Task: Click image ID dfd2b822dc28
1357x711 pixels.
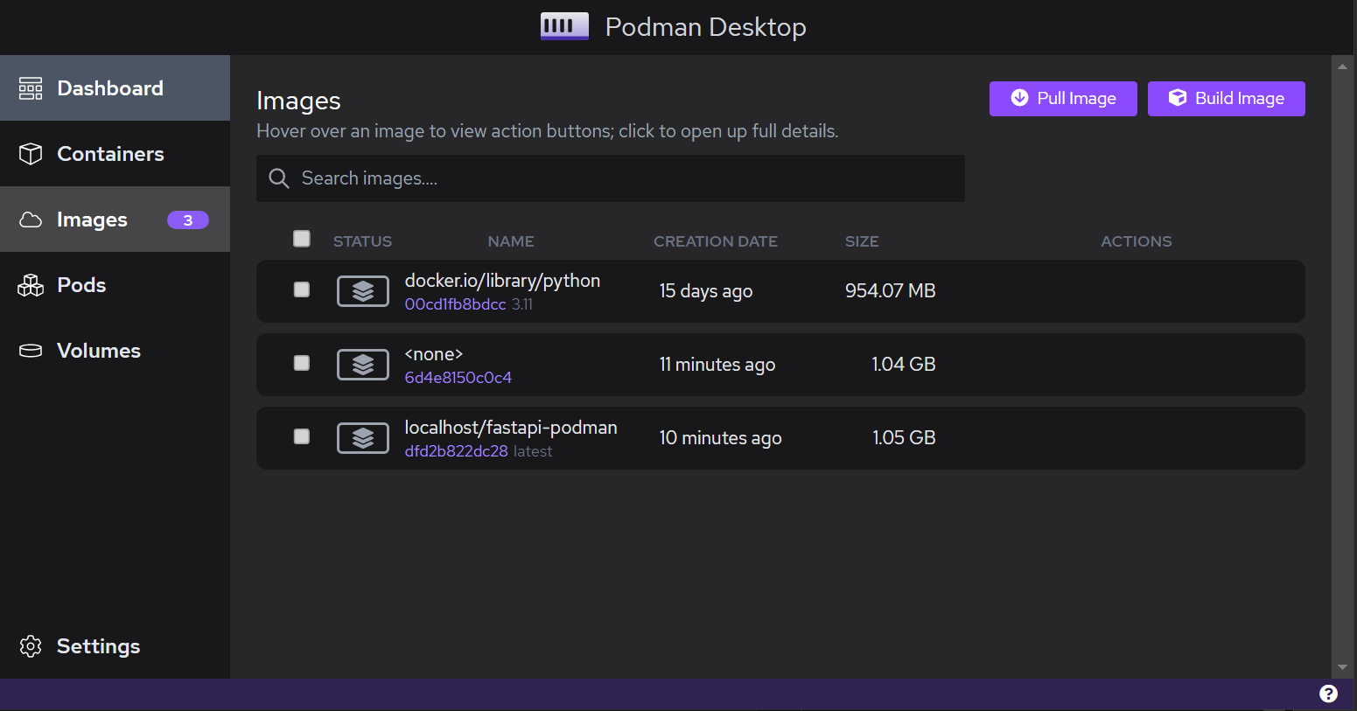Action: 456,451
